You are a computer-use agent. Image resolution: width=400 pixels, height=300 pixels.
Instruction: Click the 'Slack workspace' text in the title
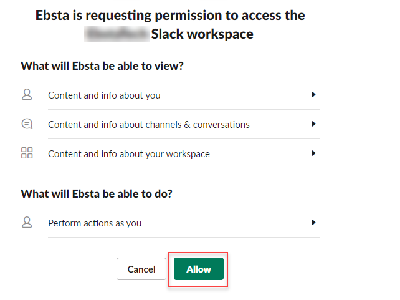click(202, 34)
